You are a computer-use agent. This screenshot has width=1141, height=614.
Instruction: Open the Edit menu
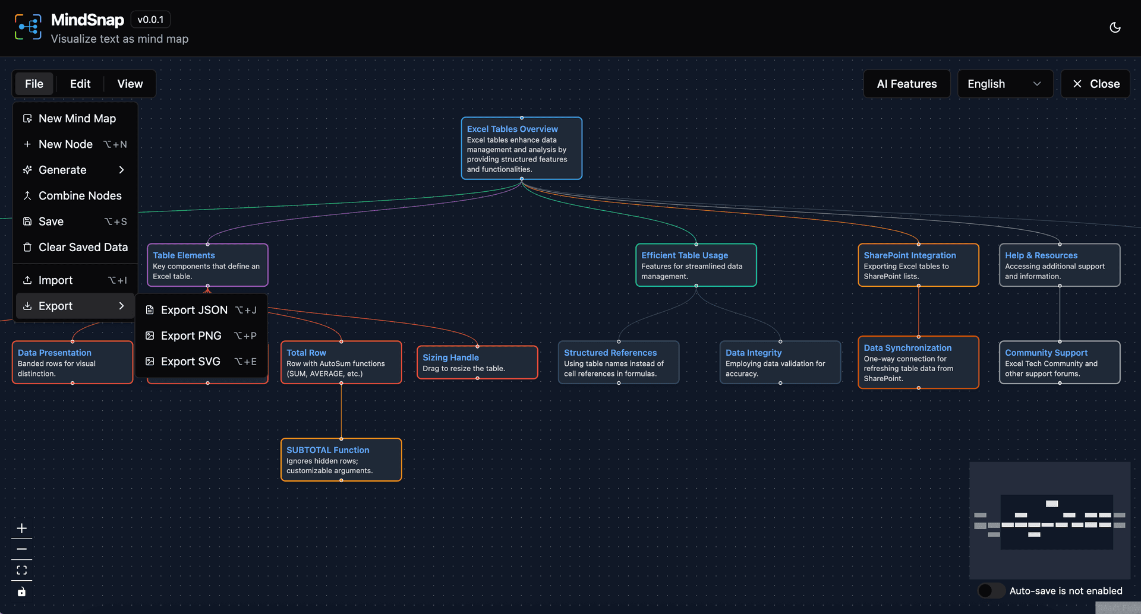(x=80, y=84)
